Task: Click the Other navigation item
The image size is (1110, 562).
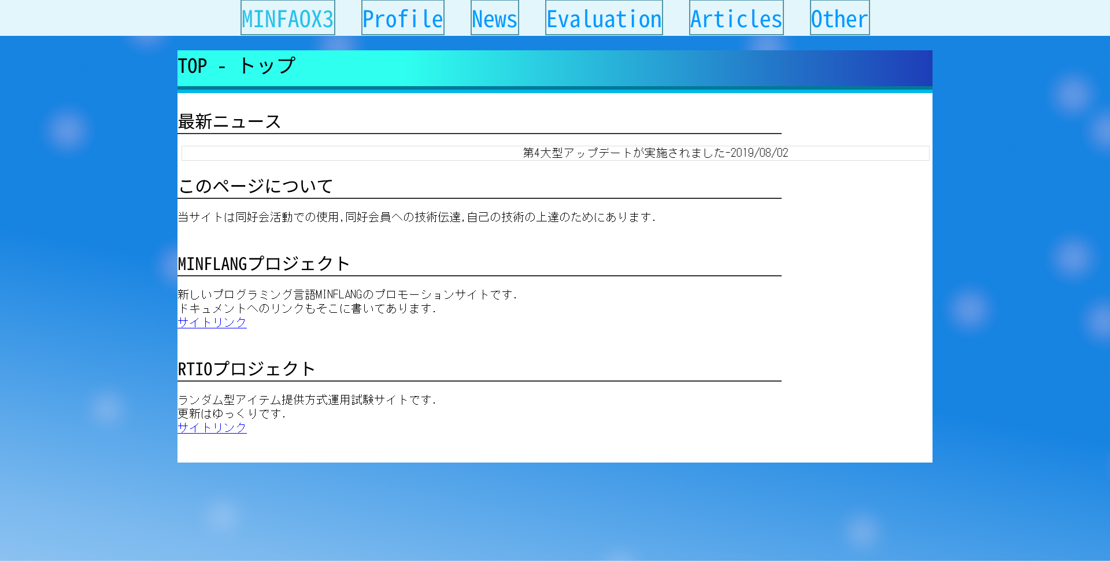Action: 839,19
